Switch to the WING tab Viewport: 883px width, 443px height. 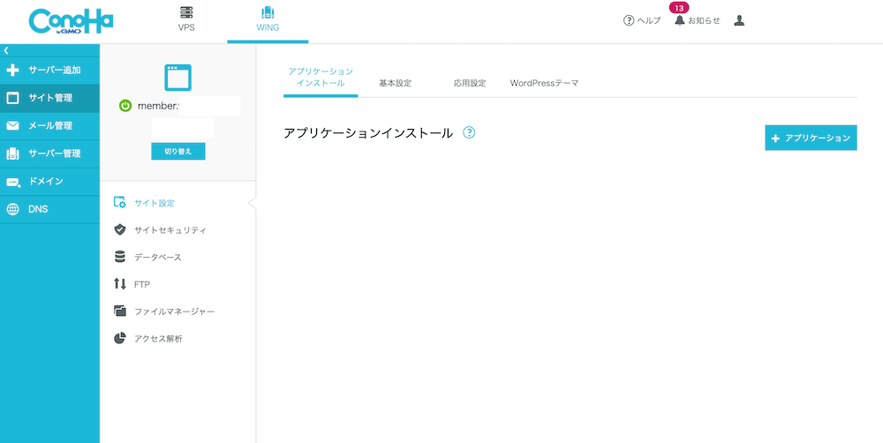pyautogui.click(x=268, y=19)
